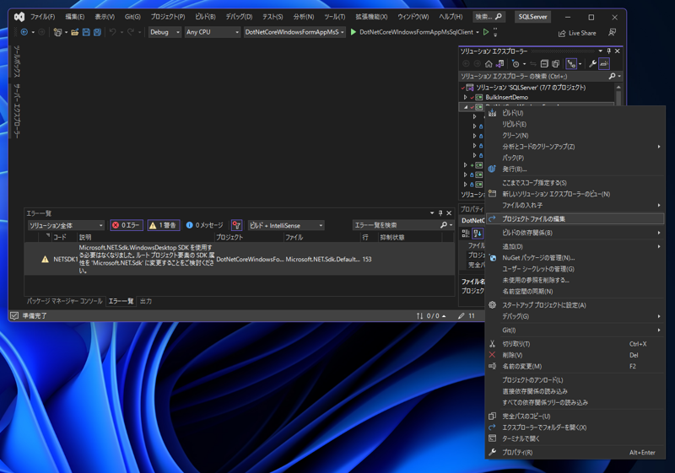
Task: Click the Start Without Debugging outline play icon
Action: [x=486, y=32]
